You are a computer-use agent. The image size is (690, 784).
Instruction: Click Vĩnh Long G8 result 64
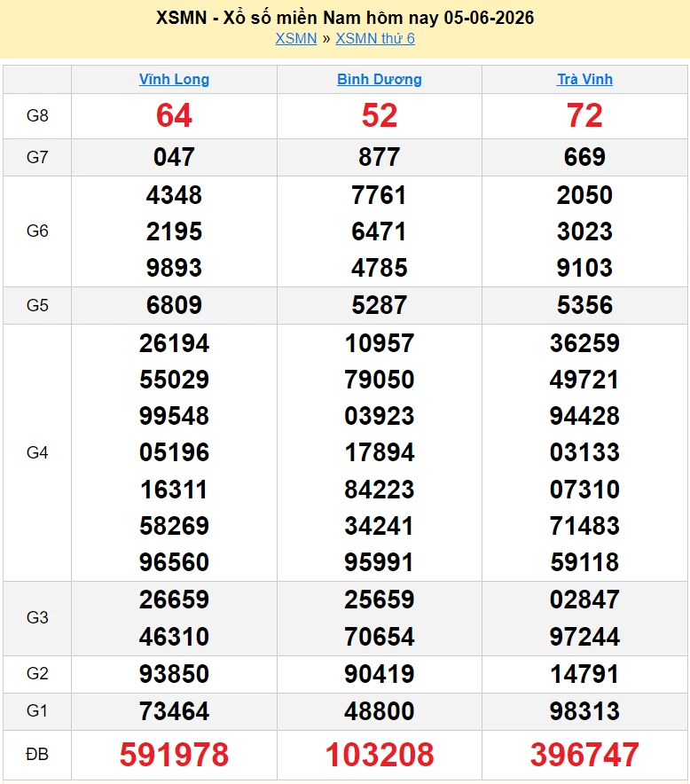(x=174, y=115)
